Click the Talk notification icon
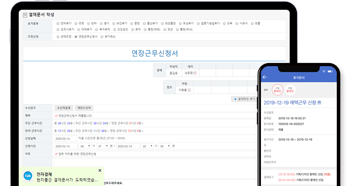Image resolution: width=350 pixels, height=186 pixels. point(28,176)
